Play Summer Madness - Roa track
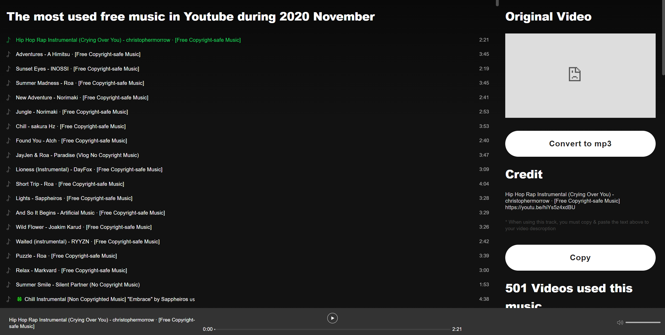The image size is (665, 335). click(x=80, y=83)
